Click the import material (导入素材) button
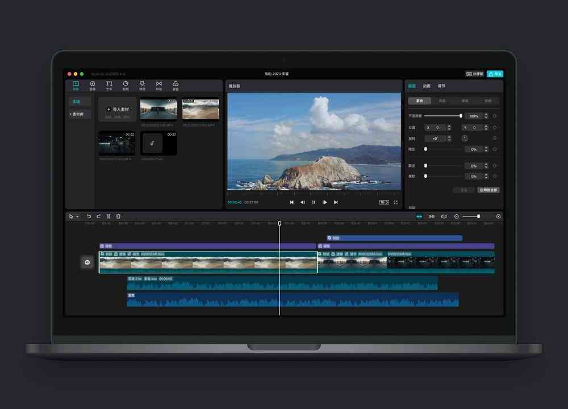The height and width of the screenshot is (409, 568). pos(118,109)
